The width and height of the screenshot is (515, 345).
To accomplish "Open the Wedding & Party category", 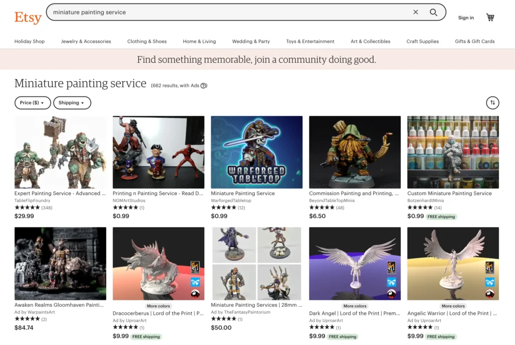I will point(251,41).
